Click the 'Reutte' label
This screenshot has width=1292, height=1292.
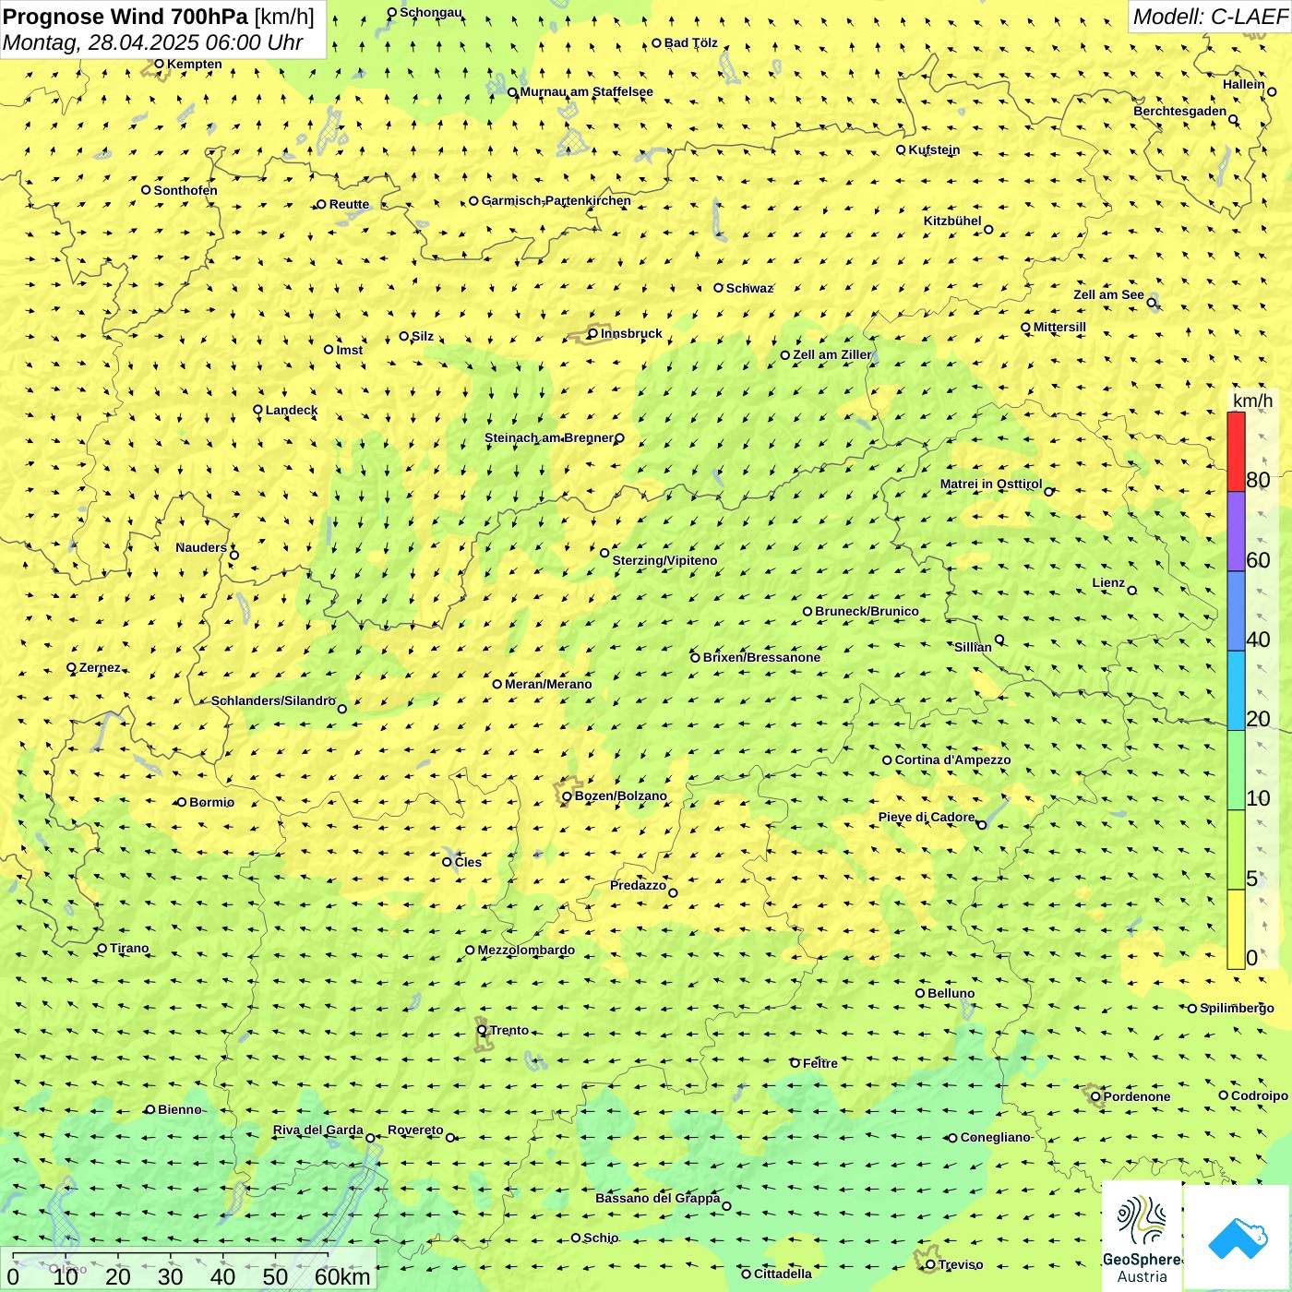click(349, 204)
